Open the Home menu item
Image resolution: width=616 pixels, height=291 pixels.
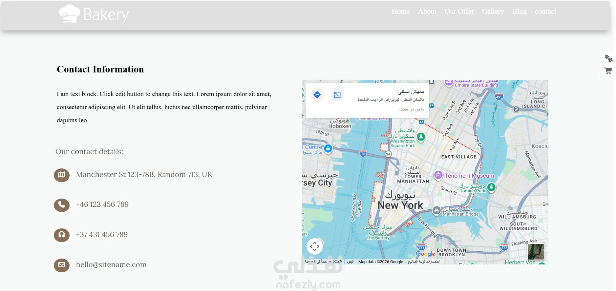[x=400, y=11]
